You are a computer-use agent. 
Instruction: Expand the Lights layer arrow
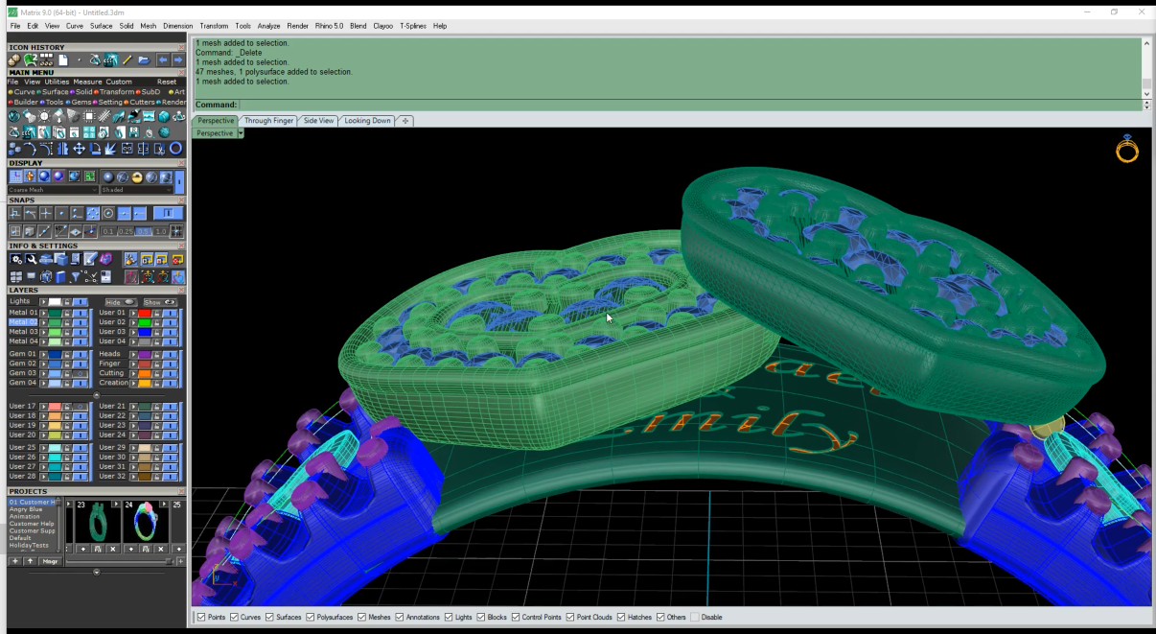click(x=43, y=301)
